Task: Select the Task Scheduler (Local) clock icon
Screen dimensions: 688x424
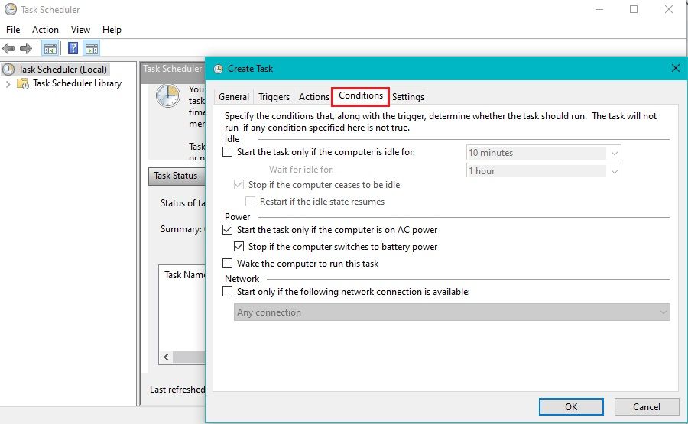Action: point(9,70)
